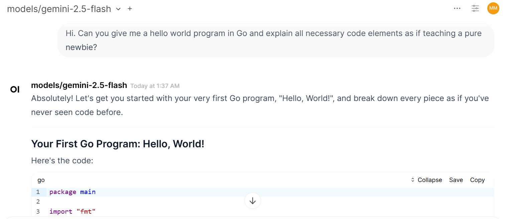Click code line 1 'package main'

[73, 192]
